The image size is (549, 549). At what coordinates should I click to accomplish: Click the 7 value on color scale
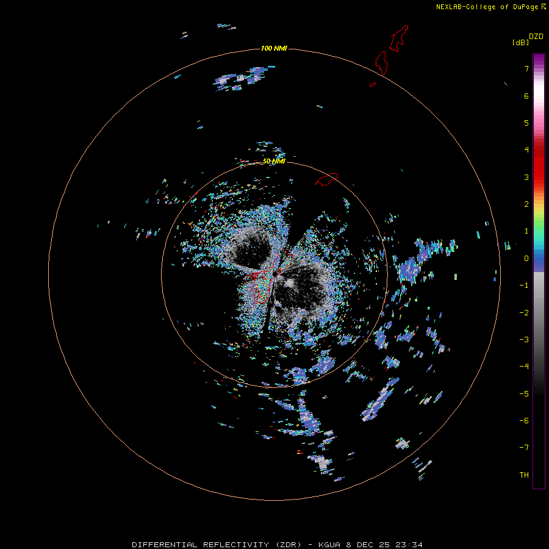(526, 68)
